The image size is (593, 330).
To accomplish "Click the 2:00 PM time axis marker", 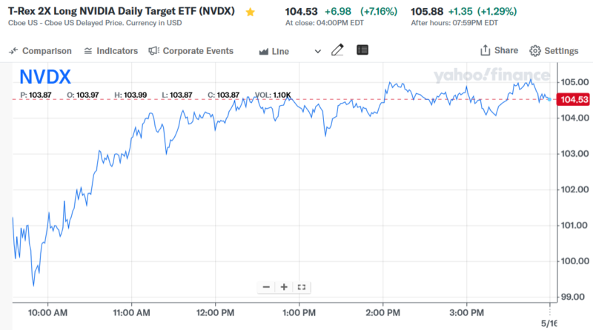I will point(384,310).
